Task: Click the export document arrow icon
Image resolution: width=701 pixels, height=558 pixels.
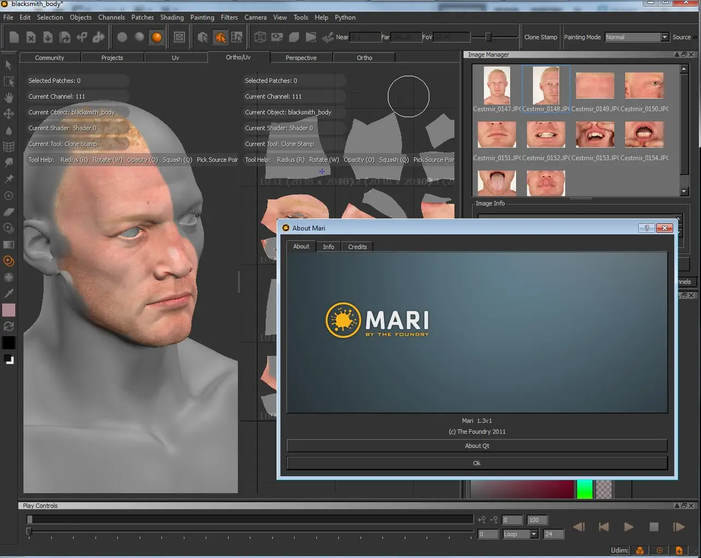Action: (x=65, y=37)
